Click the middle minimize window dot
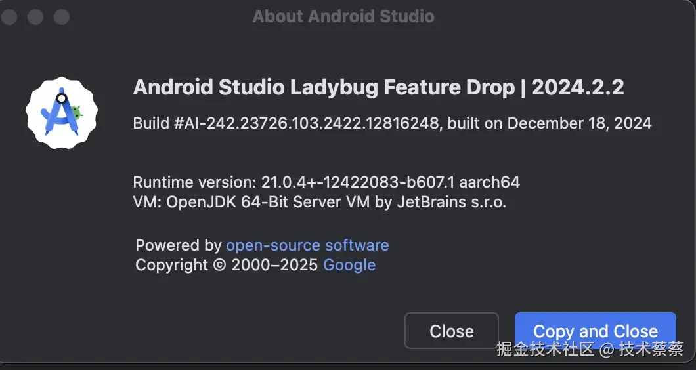This screenshot has width=696, height=370. coord(35,16)
